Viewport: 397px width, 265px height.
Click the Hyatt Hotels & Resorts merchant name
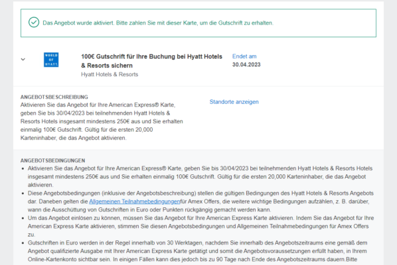tap(110, 74)
